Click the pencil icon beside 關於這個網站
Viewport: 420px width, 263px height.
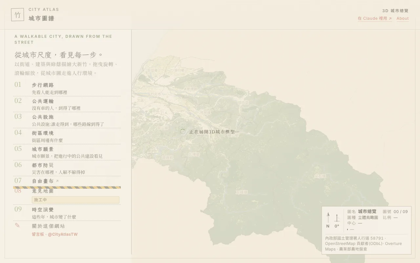[17, 226]
